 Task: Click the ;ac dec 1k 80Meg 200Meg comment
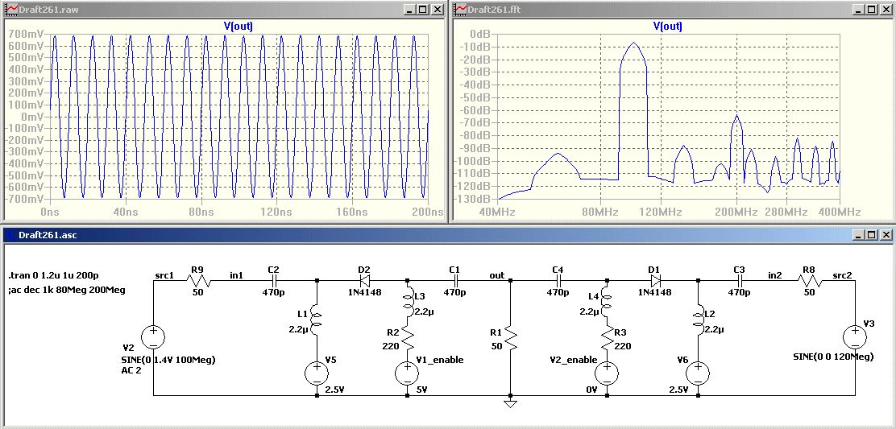tap(67, 290)
